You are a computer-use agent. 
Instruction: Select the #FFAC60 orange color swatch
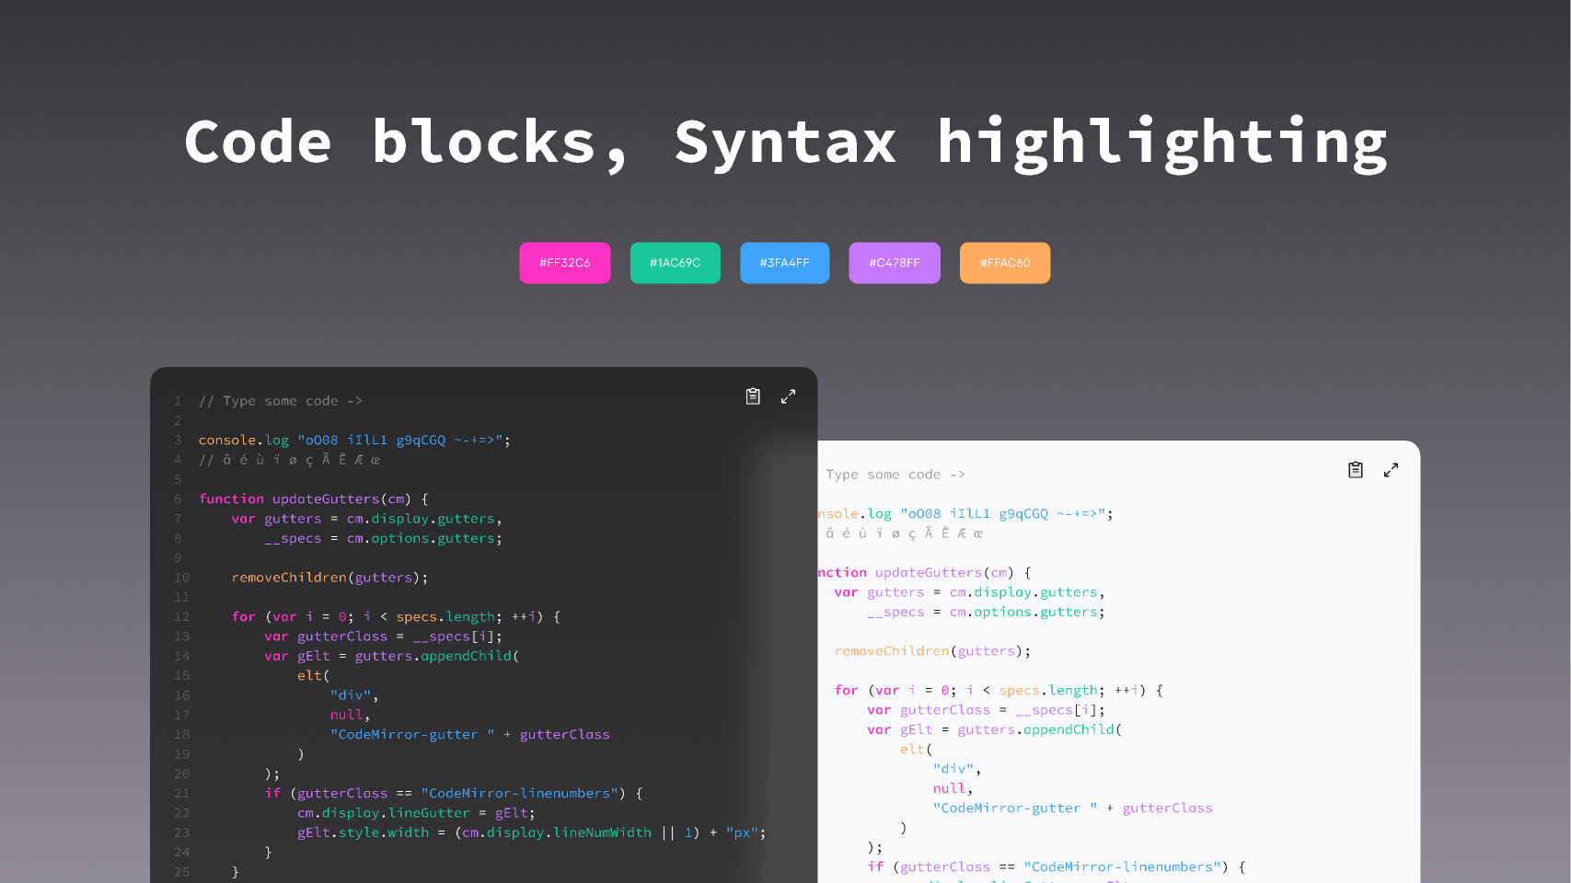pos(1004,262)
